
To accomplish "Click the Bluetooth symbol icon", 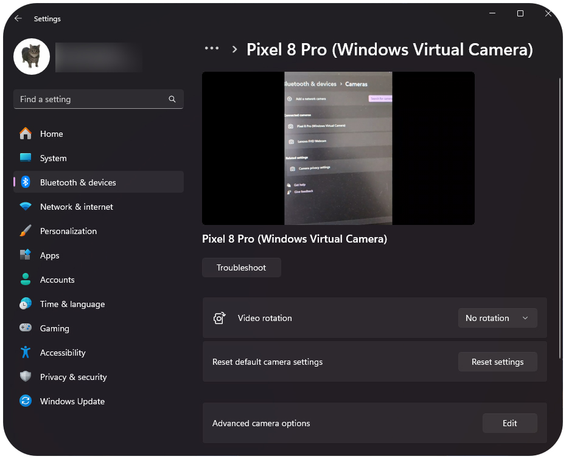I will click(26, 182).
